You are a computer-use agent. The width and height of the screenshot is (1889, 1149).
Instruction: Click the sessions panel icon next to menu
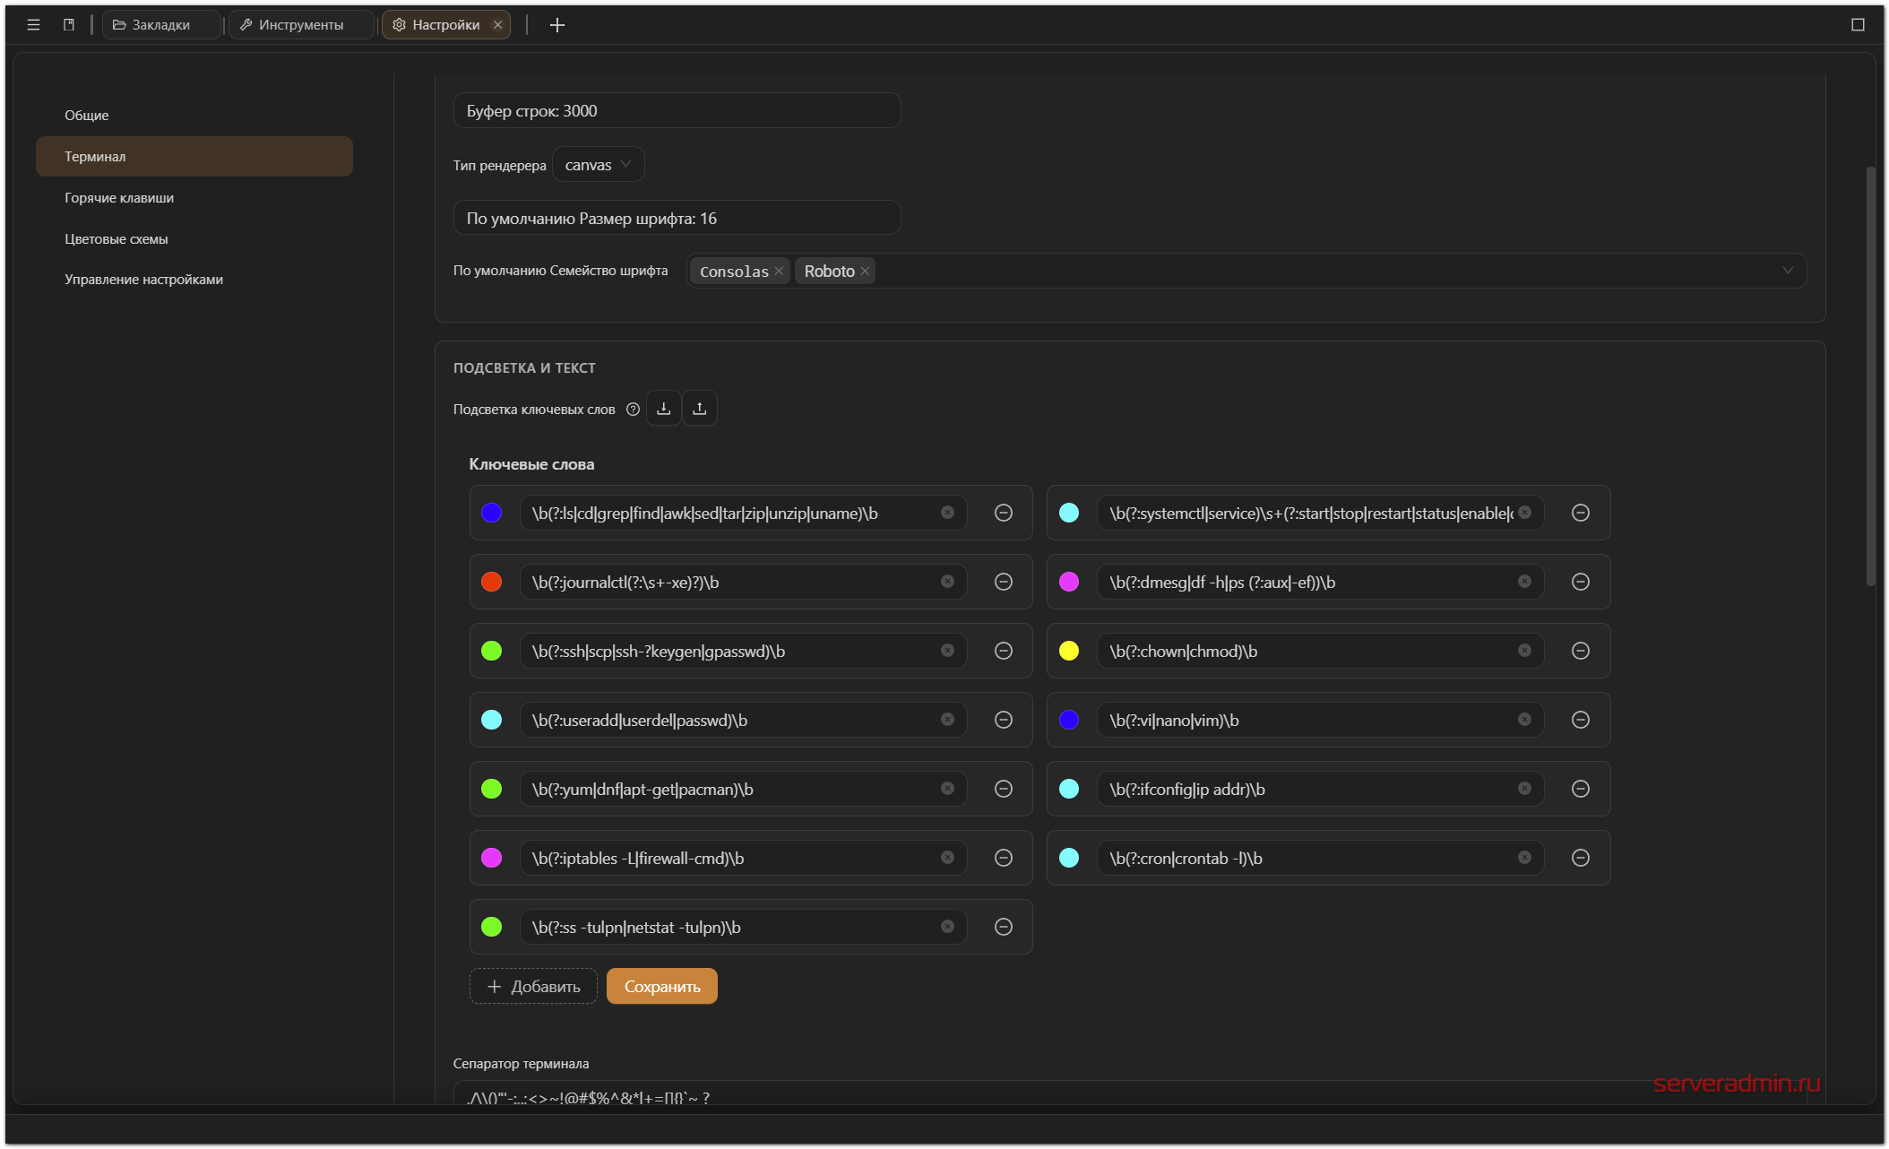pyautogui.click(x=69, y=25)
